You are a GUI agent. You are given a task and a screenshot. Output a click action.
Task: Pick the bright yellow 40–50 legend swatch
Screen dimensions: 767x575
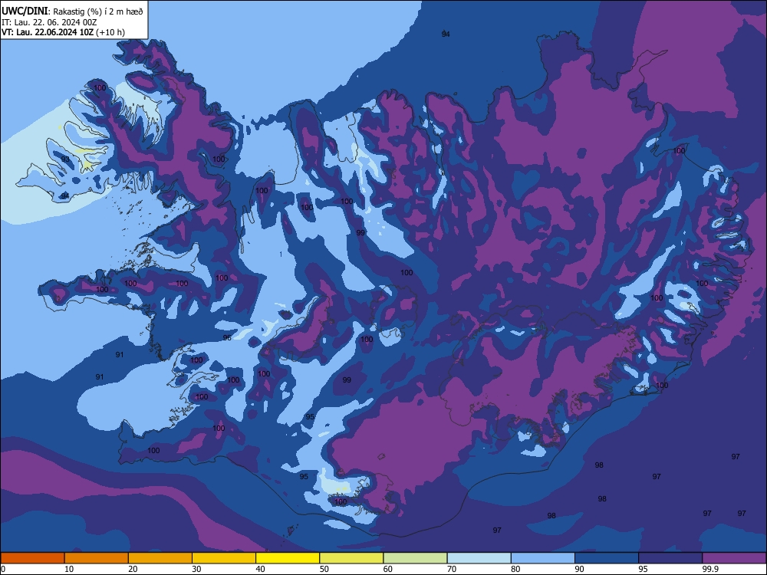(x=288, y=558)
